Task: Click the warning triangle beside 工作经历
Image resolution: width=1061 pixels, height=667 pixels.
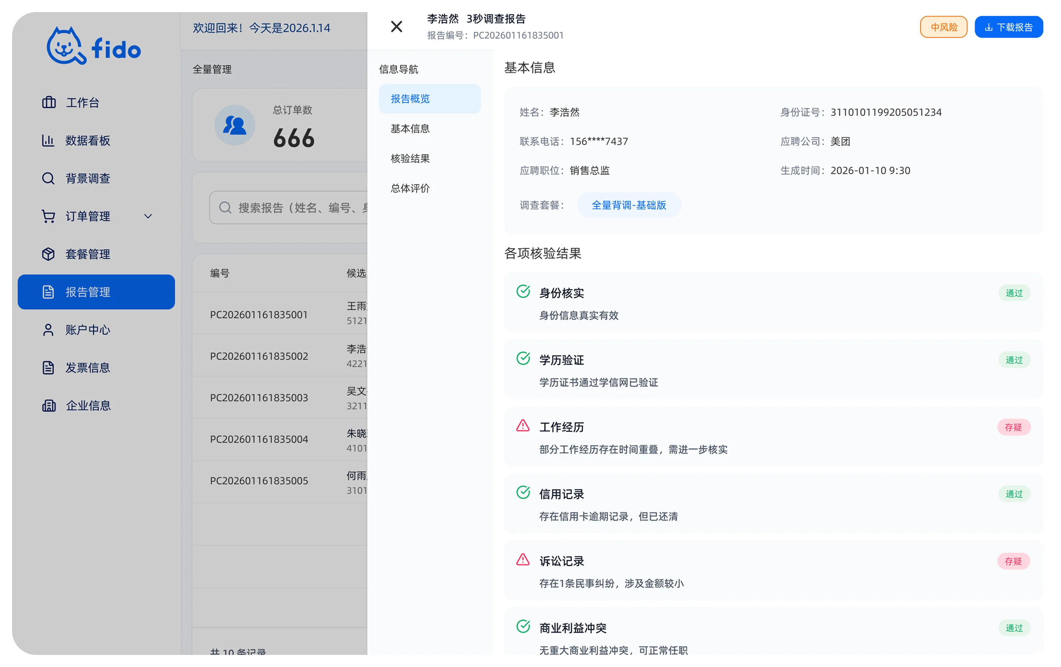Action: (523, 426)
